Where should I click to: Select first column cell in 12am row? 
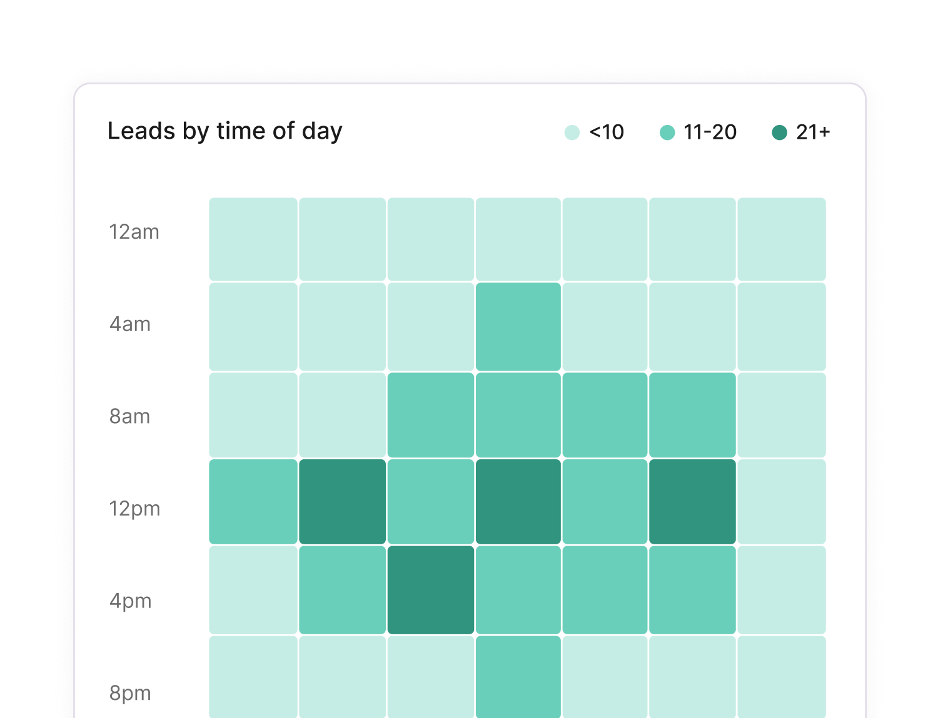click(x=253, y=239)
